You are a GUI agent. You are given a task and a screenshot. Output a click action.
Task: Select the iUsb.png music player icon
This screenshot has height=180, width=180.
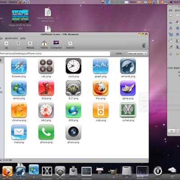pos(101,110)
